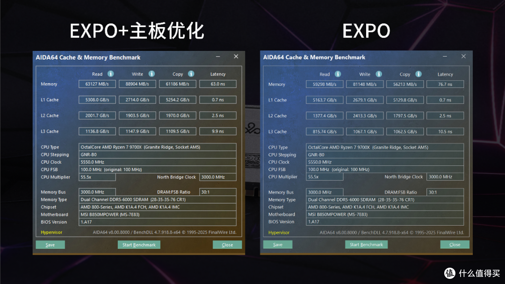Select memory latency 76.7 ns field

[x=445, y=84]
